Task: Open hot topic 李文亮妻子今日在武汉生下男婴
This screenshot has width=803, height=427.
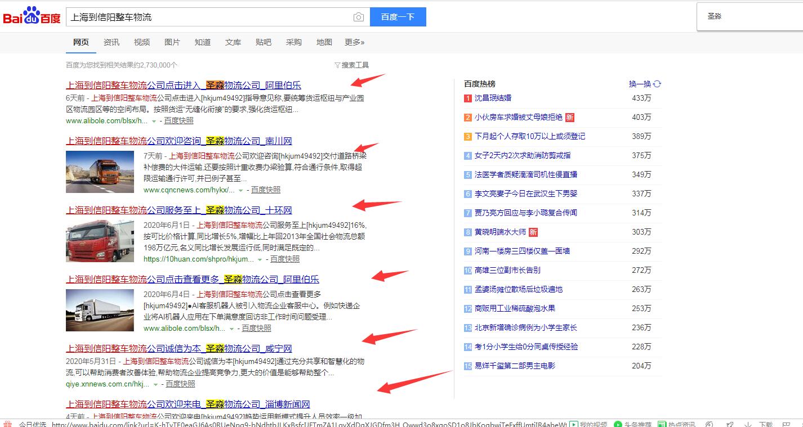Action: [x=526, y=194]
